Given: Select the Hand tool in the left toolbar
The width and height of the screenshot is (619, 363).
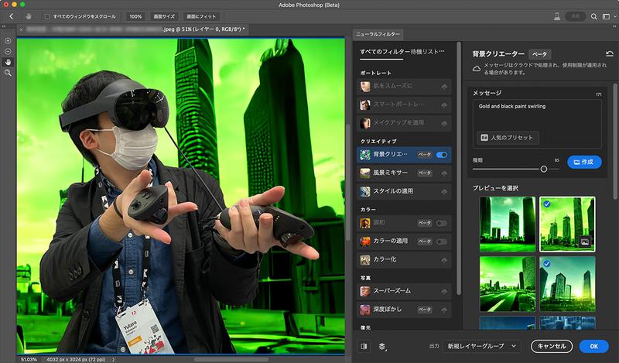Looking at the screenshot, I should click(8, 62).
